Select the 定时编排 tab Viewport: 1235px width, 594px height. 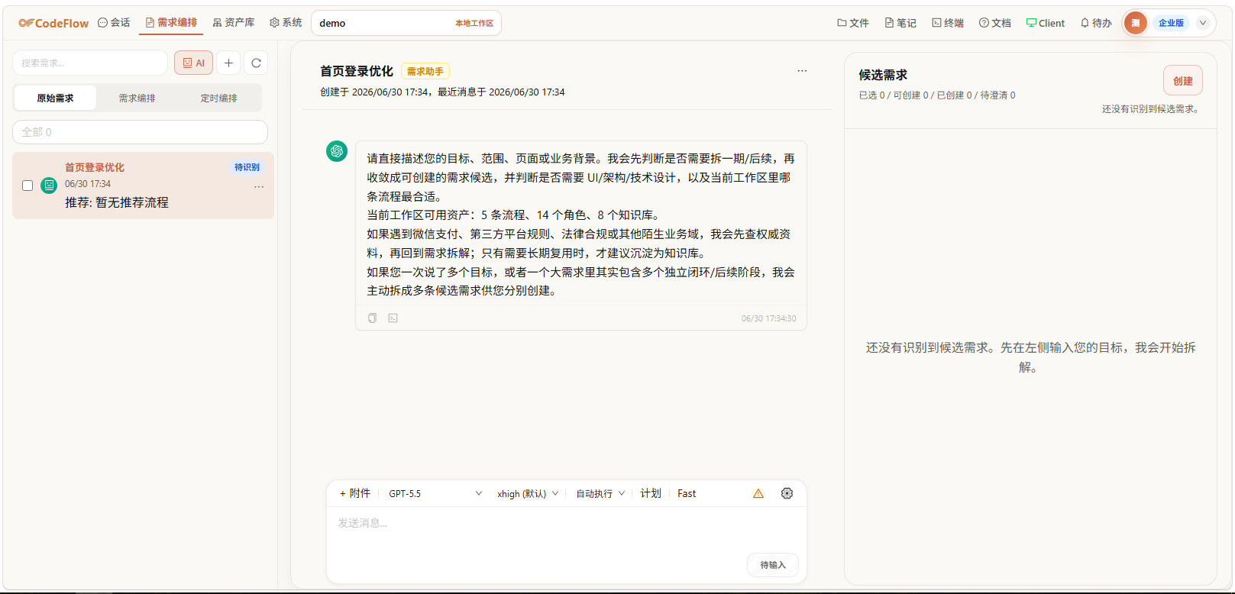pos(219,98)
